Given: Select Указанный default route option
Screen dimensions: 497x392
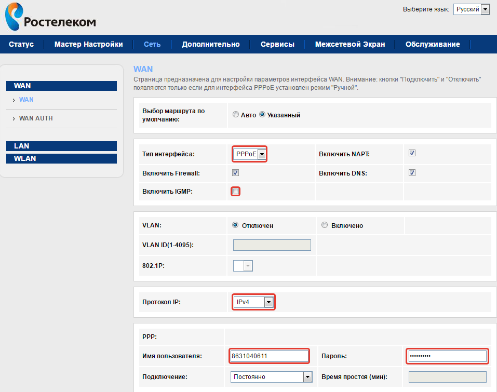Looking at the screenshot, I should point(262,115).
